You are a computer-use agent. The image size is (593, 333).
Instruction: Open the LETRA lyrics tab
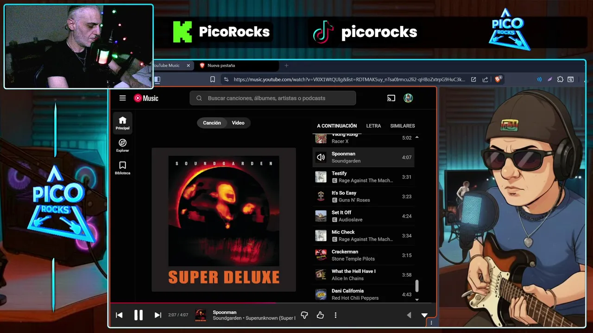373,126
